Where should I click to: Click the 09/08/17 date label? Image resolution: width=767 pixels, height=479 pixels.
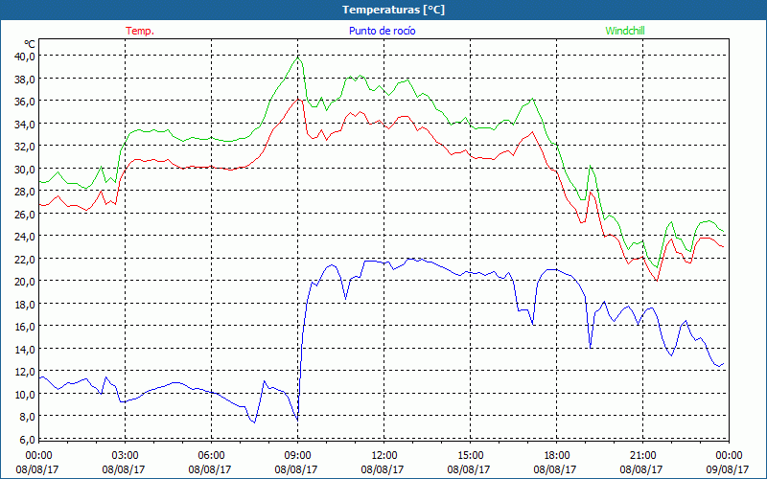point(728,469)
